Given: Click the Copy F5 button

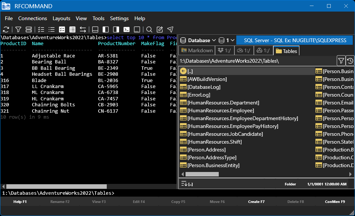Looking at the screenshot, I should (x=178, y=201).
